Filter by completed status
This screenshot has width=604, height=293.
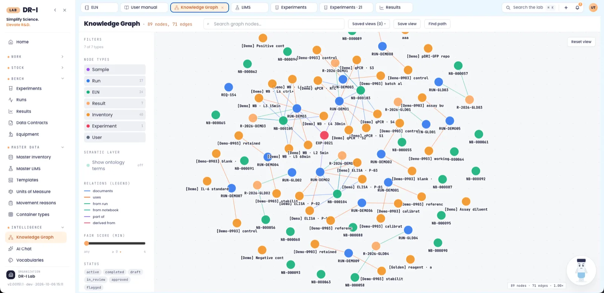tap(115, 272)
